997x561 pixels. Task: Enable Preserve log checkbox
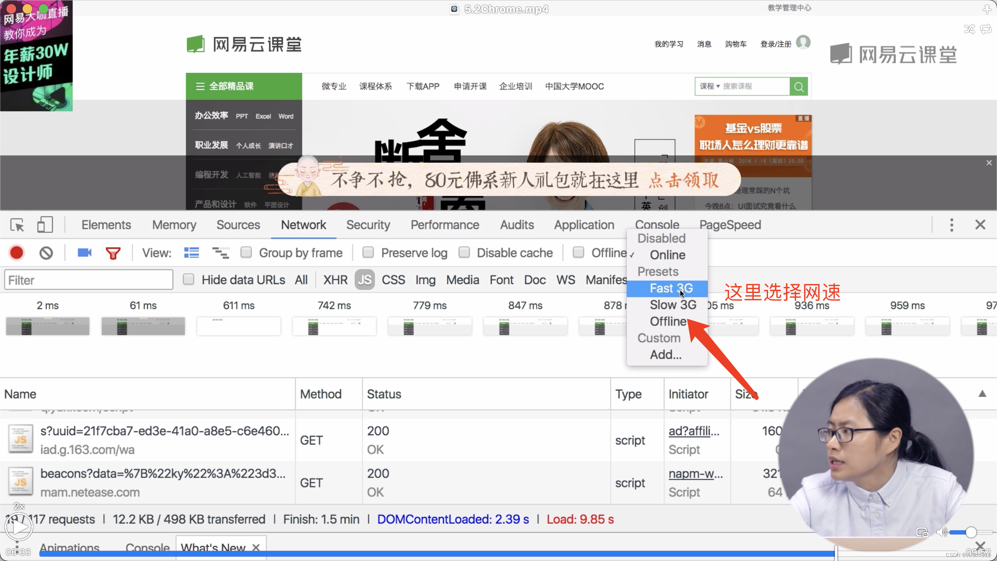point(368,252)
